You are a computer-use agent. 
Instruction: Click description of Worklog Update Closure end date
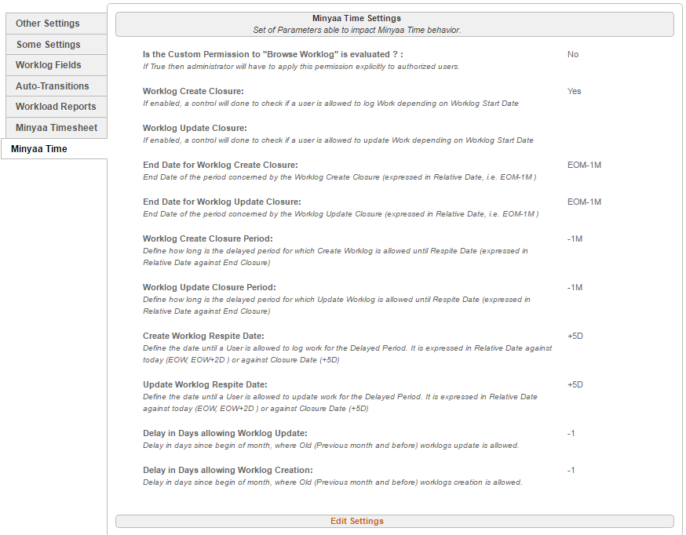341,214
